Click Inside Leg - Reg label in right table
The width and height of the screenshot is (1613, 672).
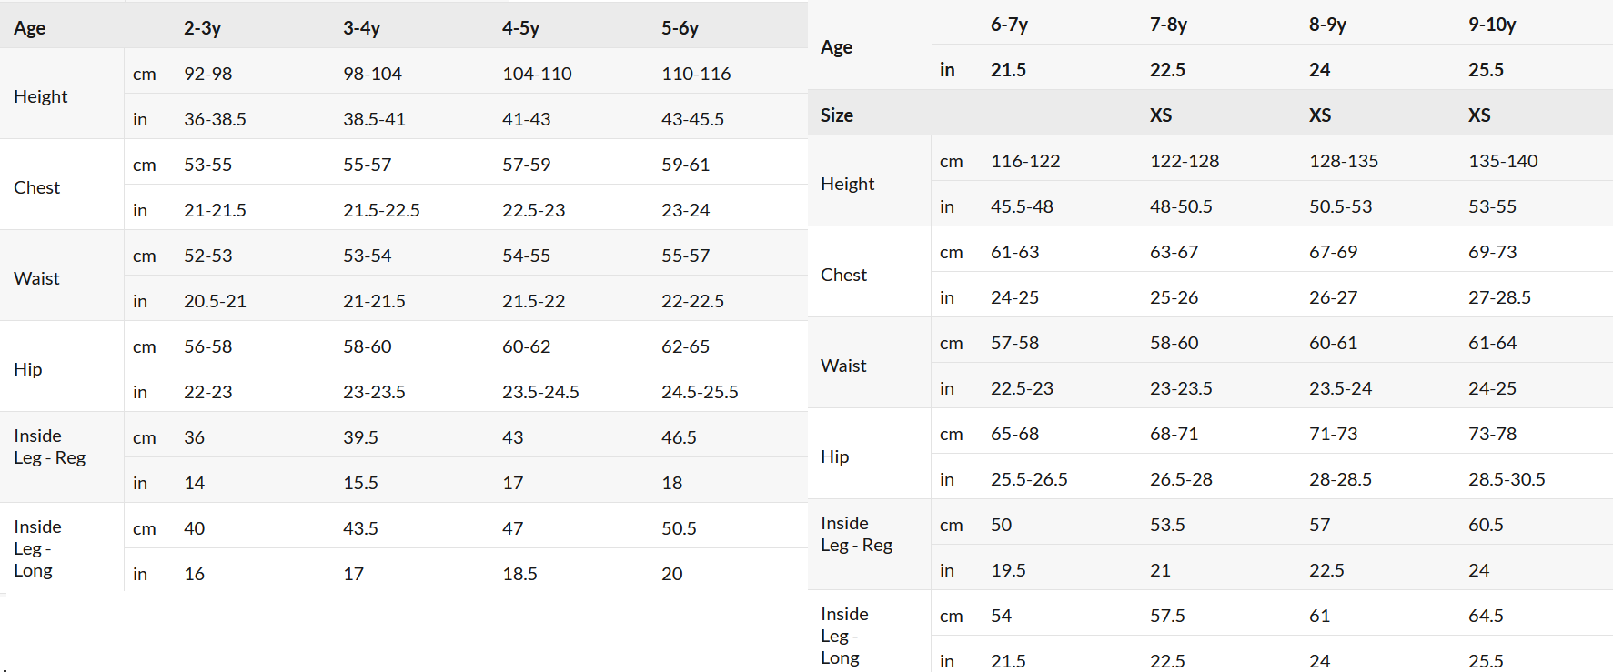pyautogui.click(x=856, y=534)
